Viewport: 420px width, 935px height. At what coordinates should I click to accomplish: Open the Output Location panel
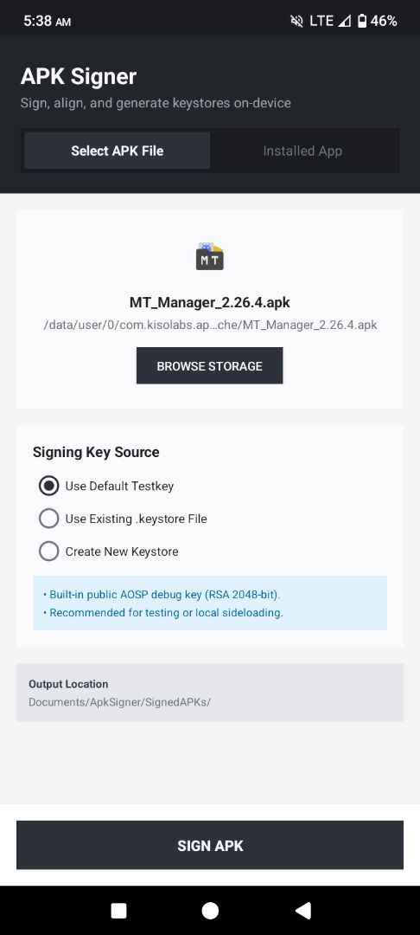click(210, 693)
